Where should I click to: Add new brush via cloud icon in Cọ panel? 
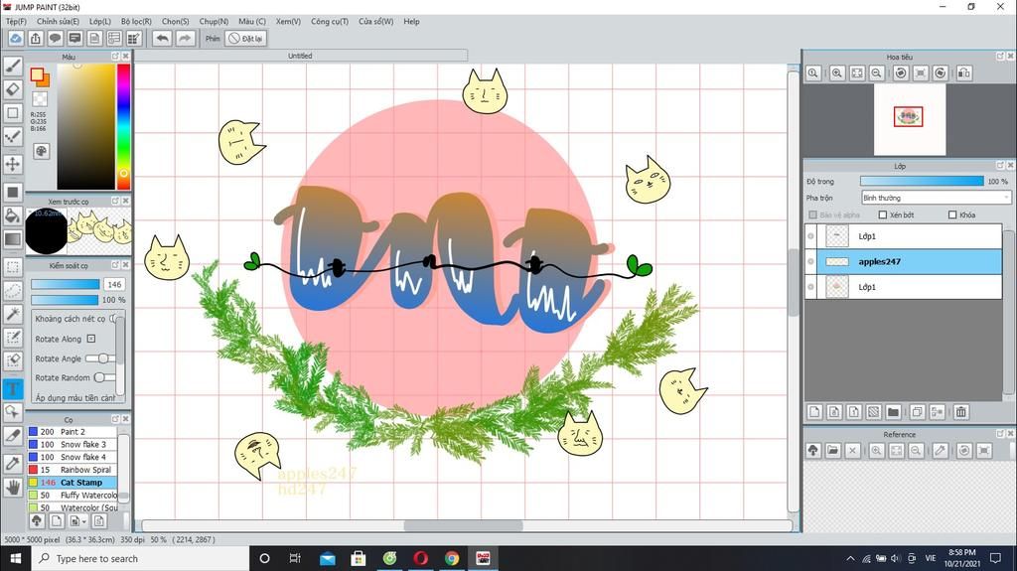point(37,520)
